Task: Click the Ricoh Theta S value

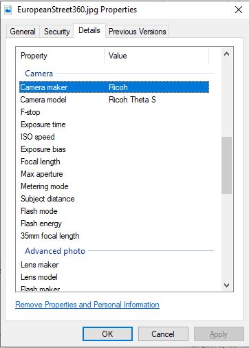Action: (x=132, y=100)
